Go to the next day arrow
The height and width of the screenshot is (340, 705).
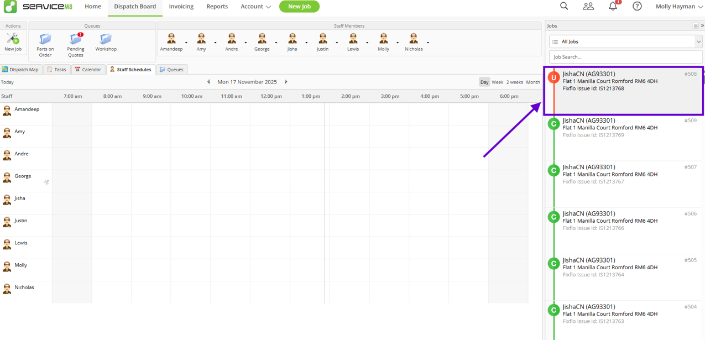coord(286,82)
